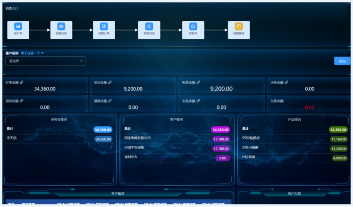The image size is (353, 207).
Task: Open the 销售订单 sales order icon
Action: 104,27
